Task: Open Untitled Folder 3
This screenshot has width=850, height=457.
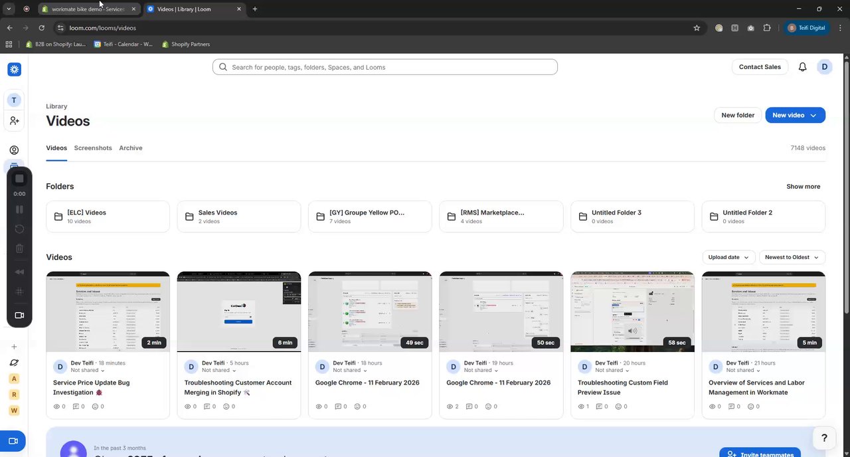Action: (x=632, y=217)
